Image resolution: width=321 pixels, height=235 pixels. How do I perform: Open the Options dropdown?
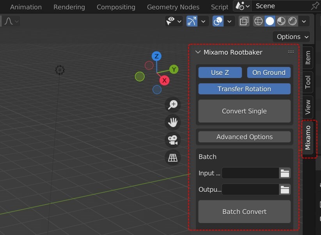pos(291,37)
